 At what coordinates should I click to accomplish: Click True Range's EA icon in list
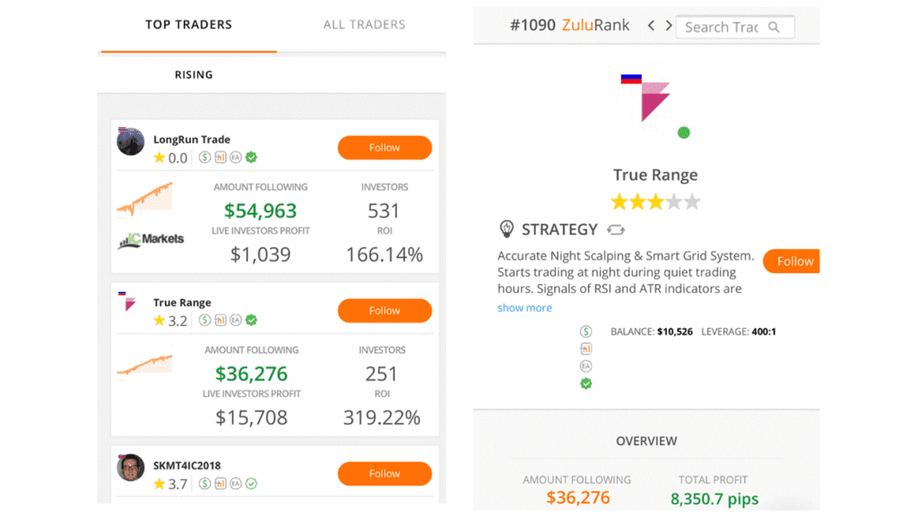click(236, 321)
